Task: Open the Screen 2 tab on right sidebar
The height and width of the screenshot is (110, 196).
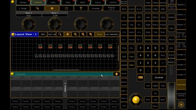Action: tap(181, 55)
